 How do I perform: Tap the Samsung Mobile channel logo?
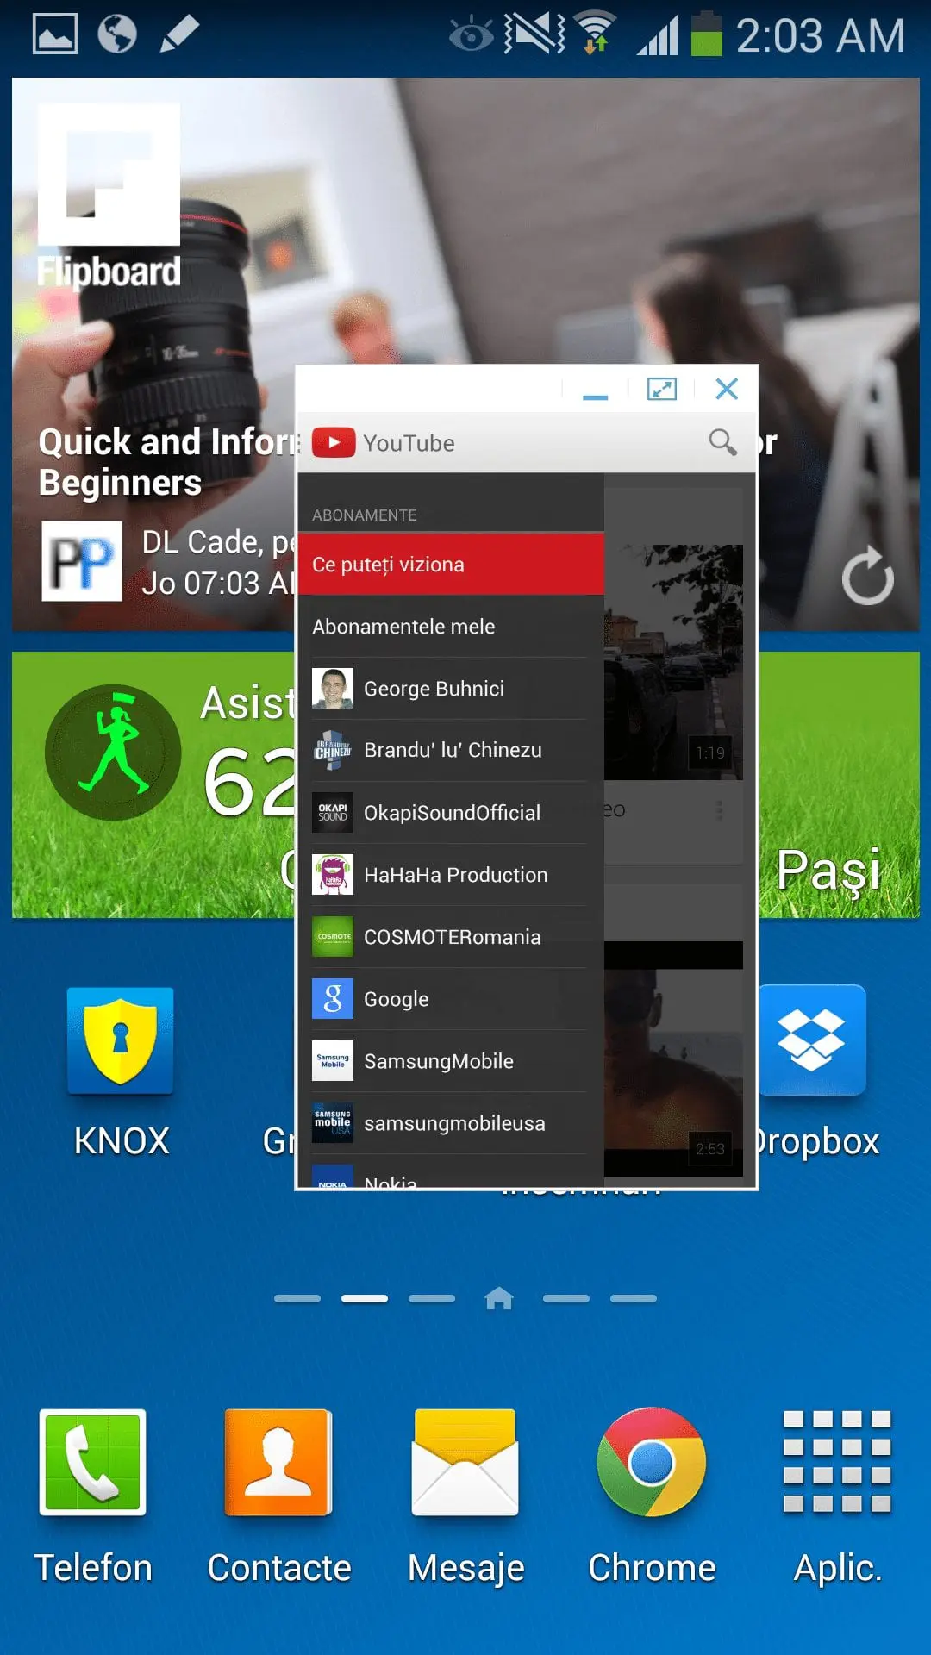tap(333, 1060)
